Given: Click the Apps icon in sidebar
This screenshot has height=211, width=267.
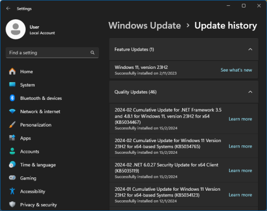Looking at the screenshot, I should [x=12, y=138].
